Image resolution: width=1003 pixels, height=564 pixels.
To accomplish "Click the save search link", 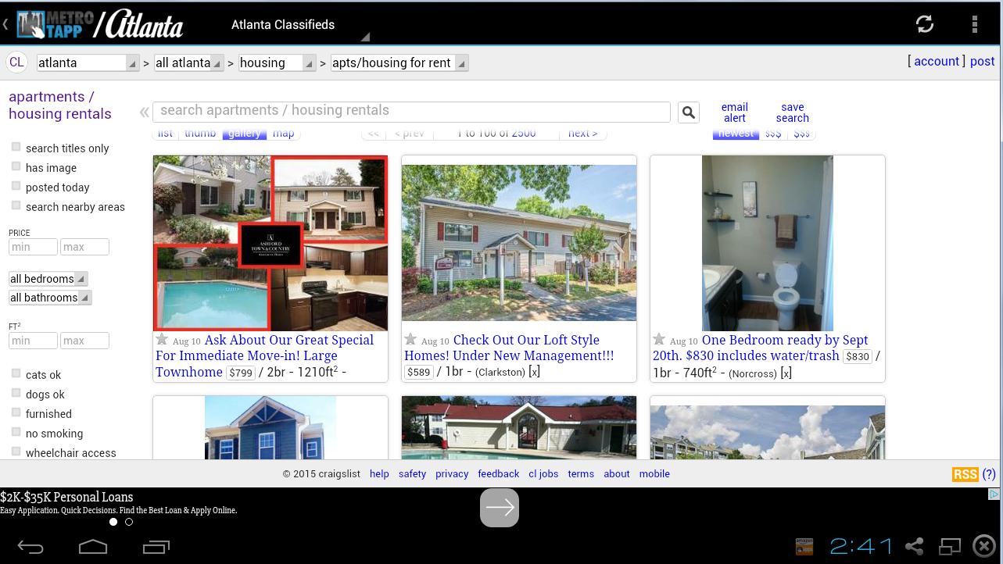I will pyautogui.click(x=792, y=112).
